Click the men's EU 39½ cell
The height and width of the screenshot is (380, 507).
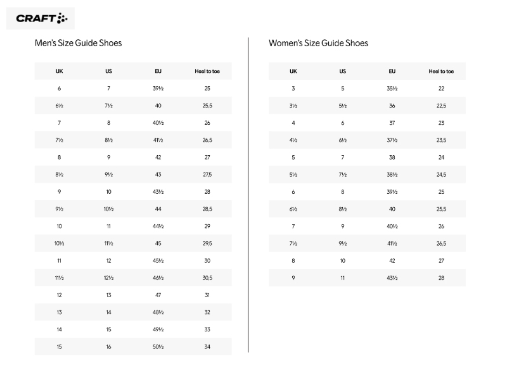coord(158,89)
